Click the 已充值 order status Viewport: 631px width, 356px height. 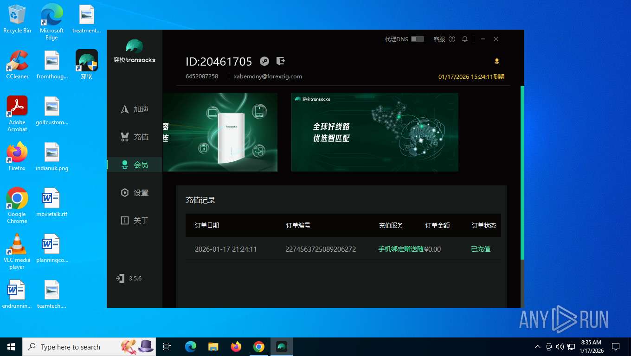pyautogui.click(x=481, y=249)
